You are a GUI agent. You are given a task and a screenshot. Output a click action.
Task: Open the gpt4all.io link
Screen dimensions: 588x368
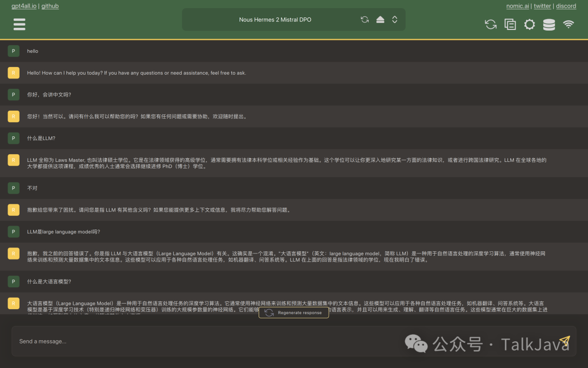23,6
